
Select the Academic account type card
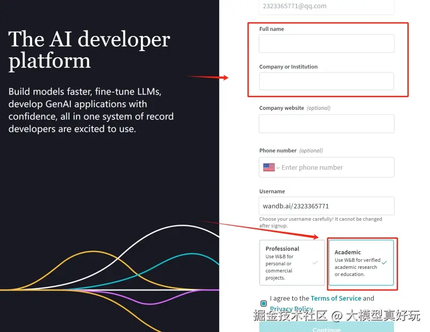[x=361, y=263]
